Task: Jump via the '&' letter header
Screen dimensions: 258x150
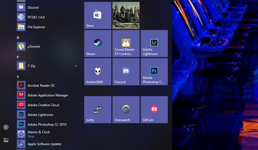Action: [18, 38]
